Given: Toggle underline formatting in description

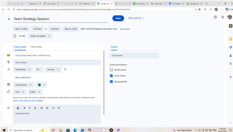Looking at the screenshot, I should [35, 108].
